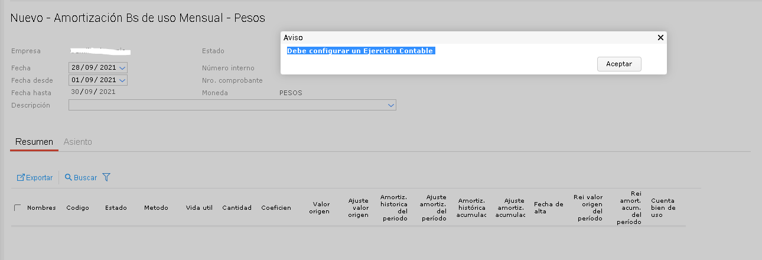Switch to the Asiento tab

point(77,142)
